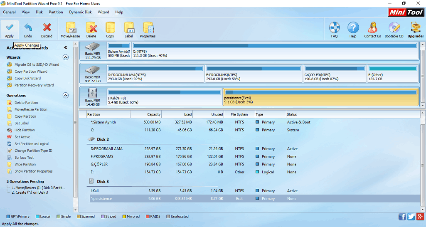This screenshot has width=426, height=227.
Task: Discard all pending changes
Action: point(47,30)
